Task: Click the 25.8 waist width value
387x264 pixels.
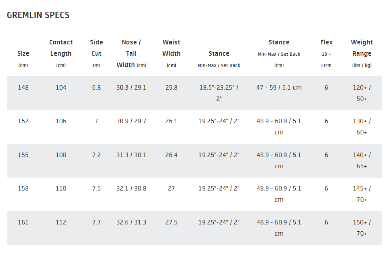Action: tap(172, 88)
